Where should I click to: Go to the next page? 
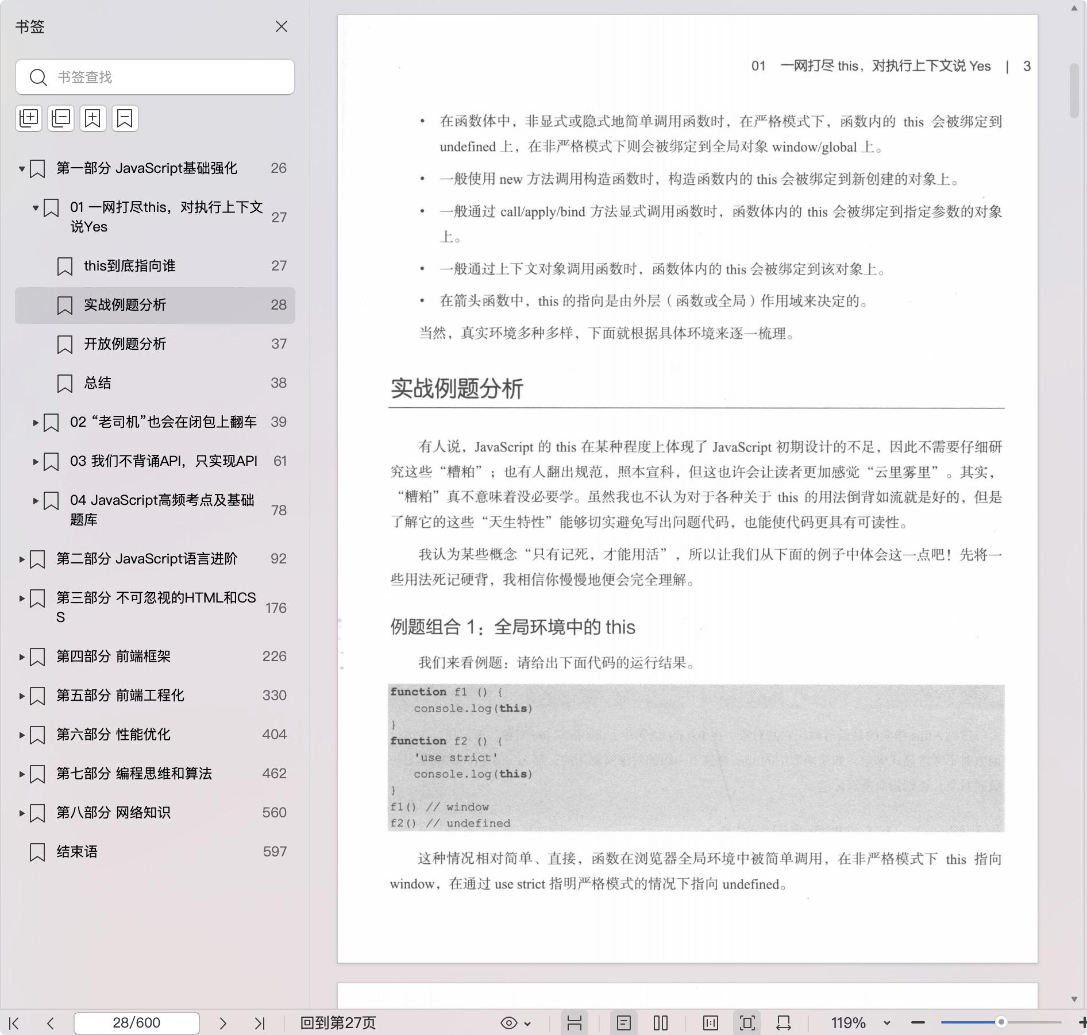223,1023
